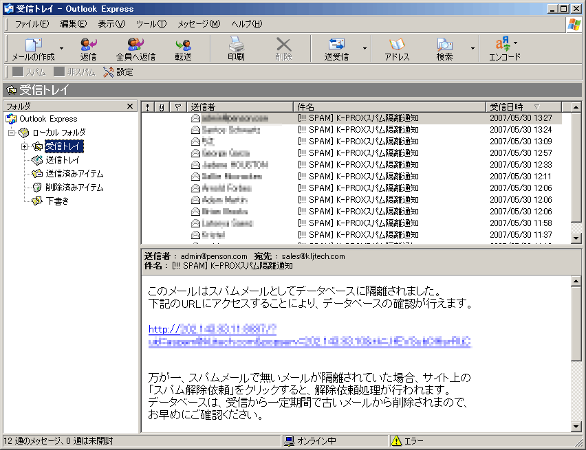Select message received 2007/05/30 13:09

(351, 142)
